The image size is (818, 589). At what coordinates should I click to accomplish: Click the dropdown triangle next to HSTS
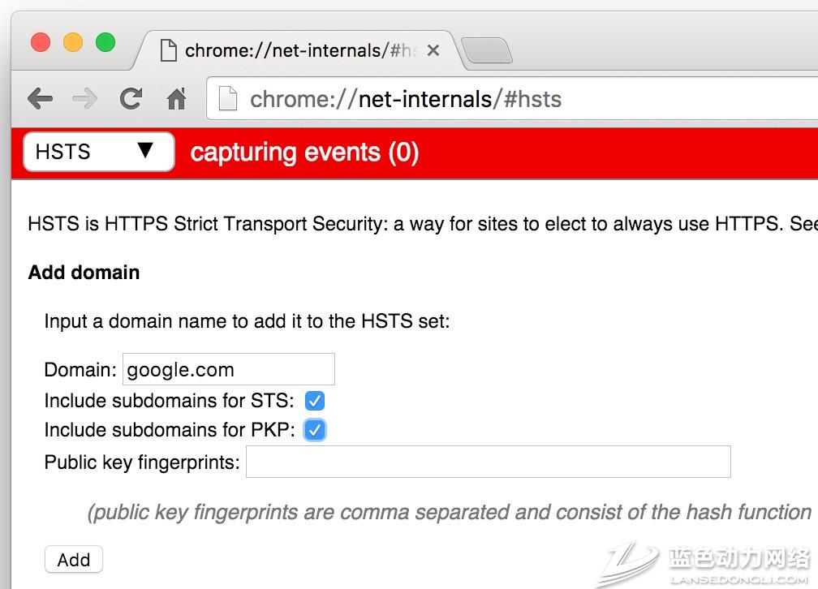[x=146, y=152]
